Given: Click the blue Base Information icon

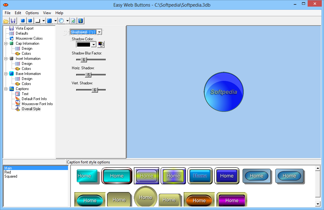Looking at the screenshot, I should coord(12,74).
